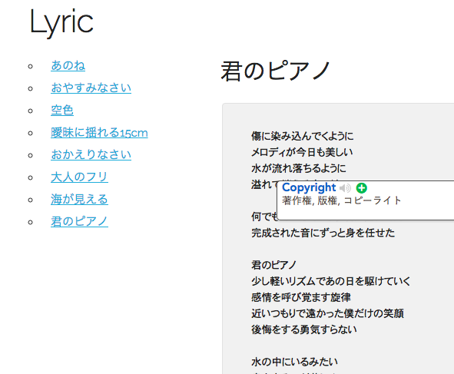Click the lyric line 近いつもりで遠かった僕だけの笑顔
Image resolution: width=454 pixels, height=374 pixels.
327,313
